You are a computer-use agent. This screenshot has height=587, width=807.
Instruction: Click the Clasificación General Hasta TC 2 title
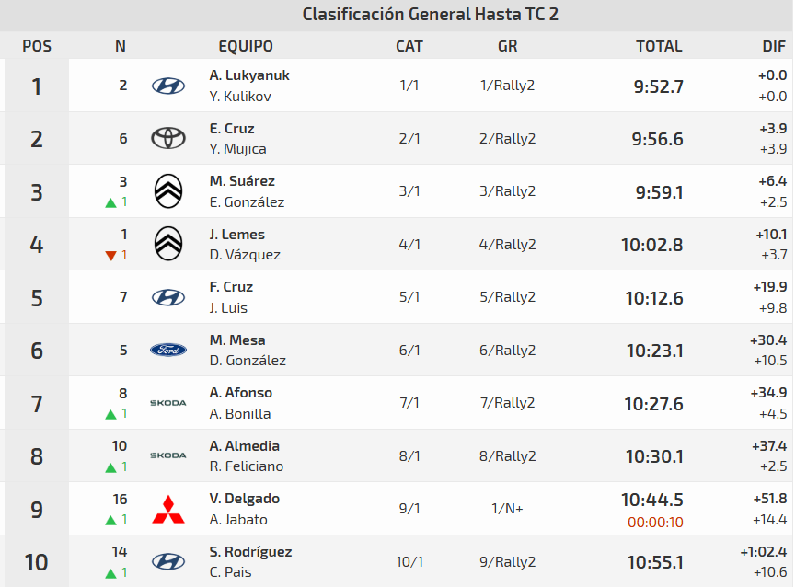pyautogui.click(x=430, y=14)
